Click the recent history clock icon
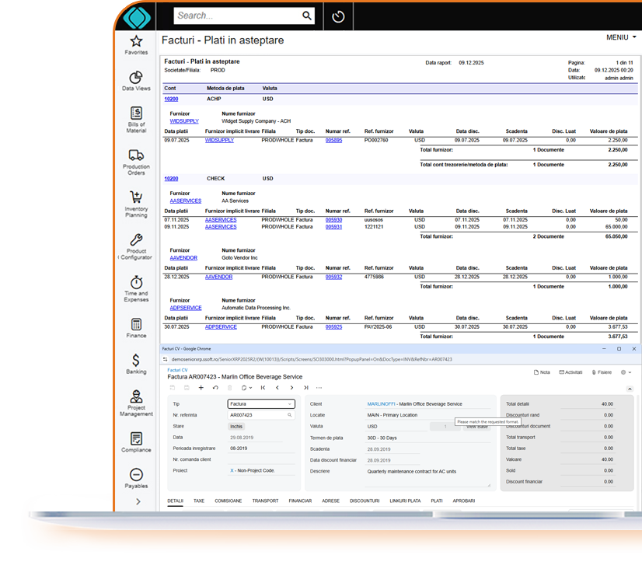The image size is (642, 569). [x=338, y=16]
